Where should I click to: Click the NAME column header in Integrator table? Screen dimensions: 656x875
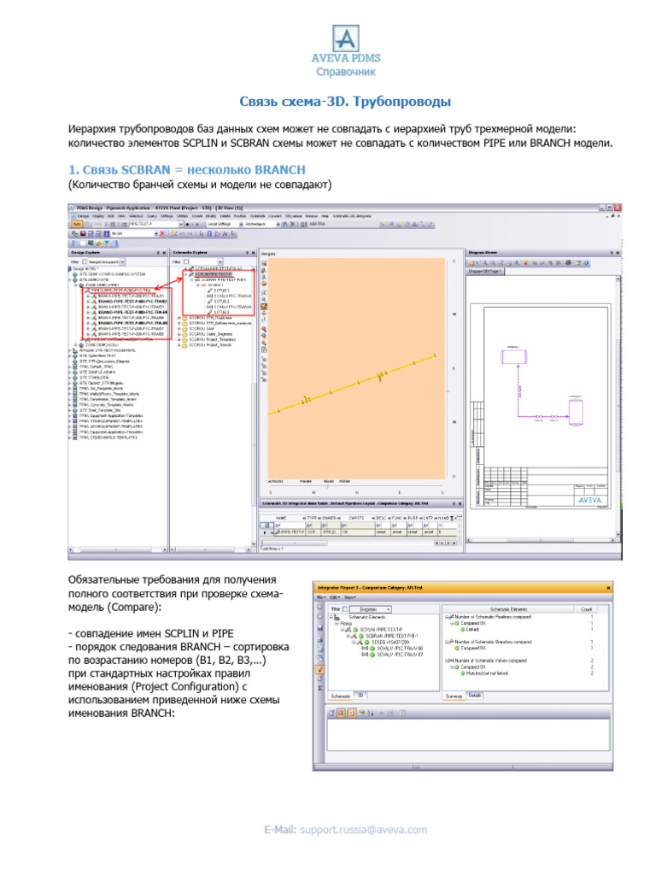tap(281, 518)
